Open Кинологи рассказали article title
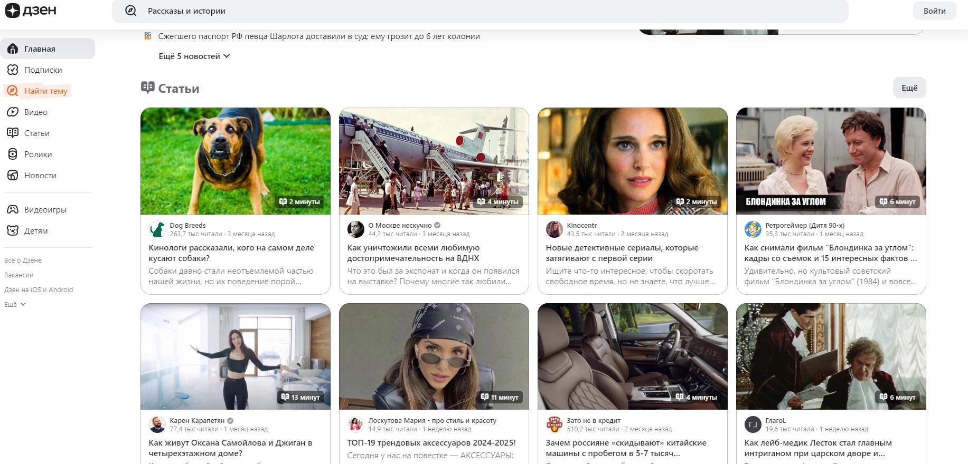The height and width of the screenshot is (464, 968). coord(231,253)
